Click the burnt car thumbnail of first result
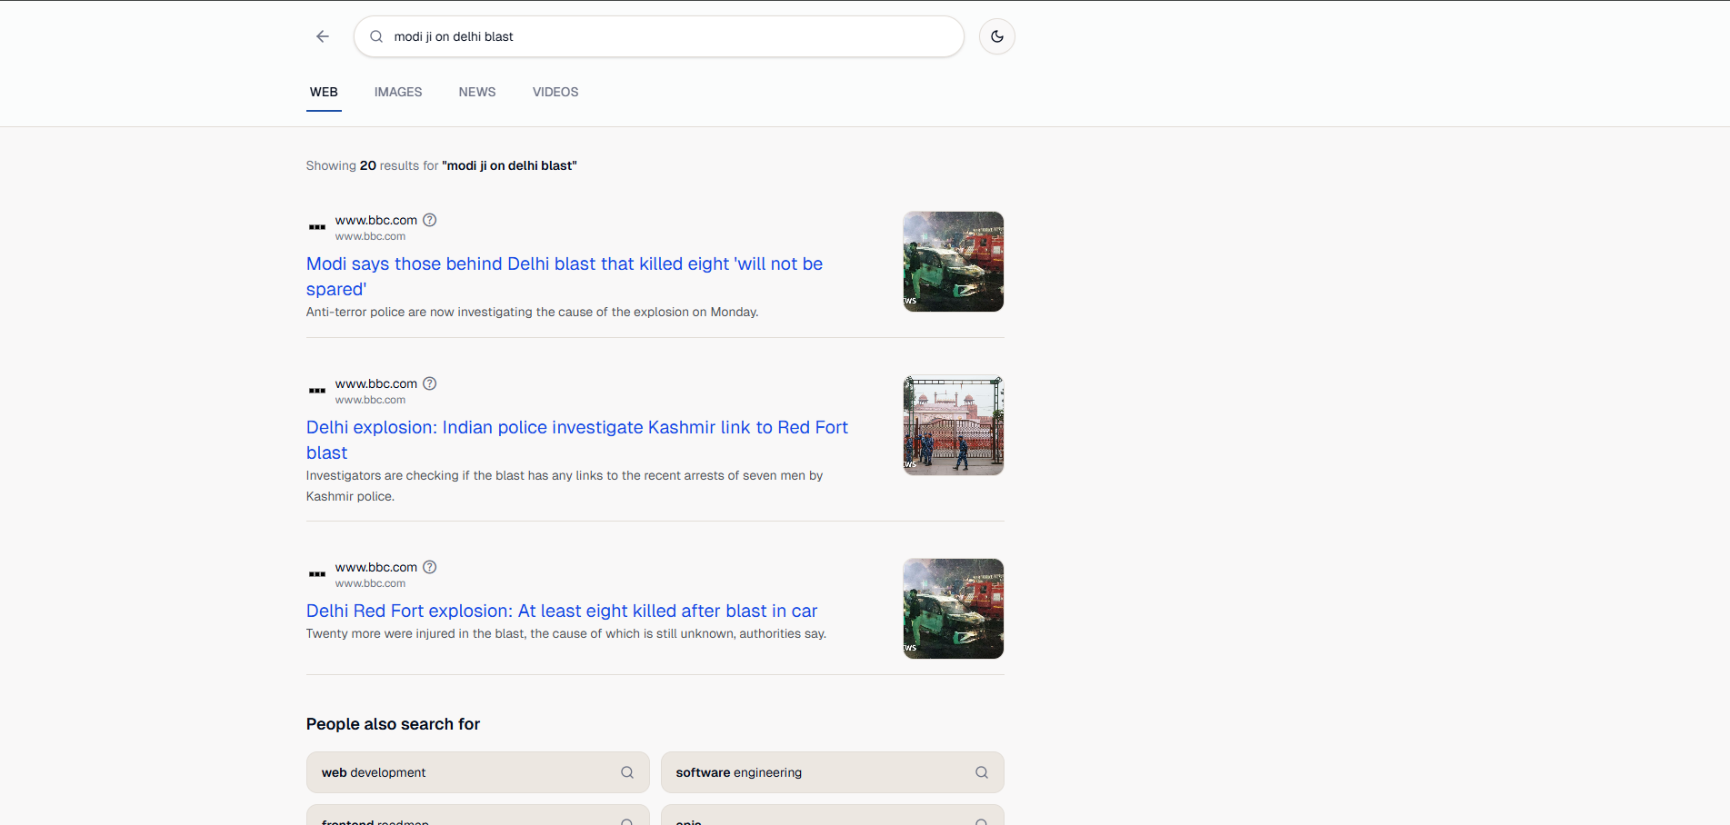This screenshot has height=825, width=1730. coord(953,262)
